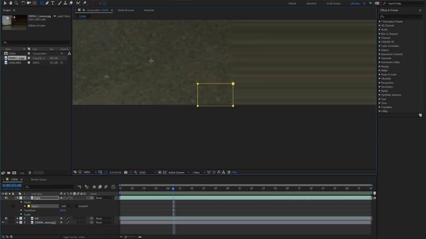Select the Clone Stamp tool
Screen dimensions: 426x239
click(x=65, y=3)
